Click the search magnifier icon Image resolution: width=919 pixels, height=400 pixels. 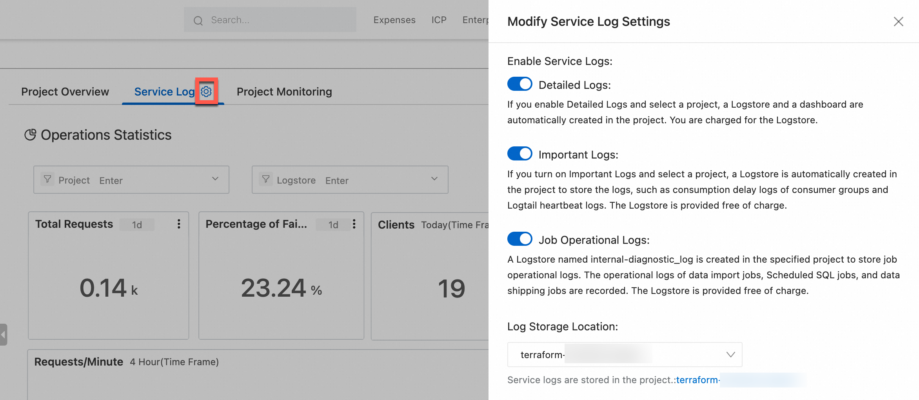[198, 21]
